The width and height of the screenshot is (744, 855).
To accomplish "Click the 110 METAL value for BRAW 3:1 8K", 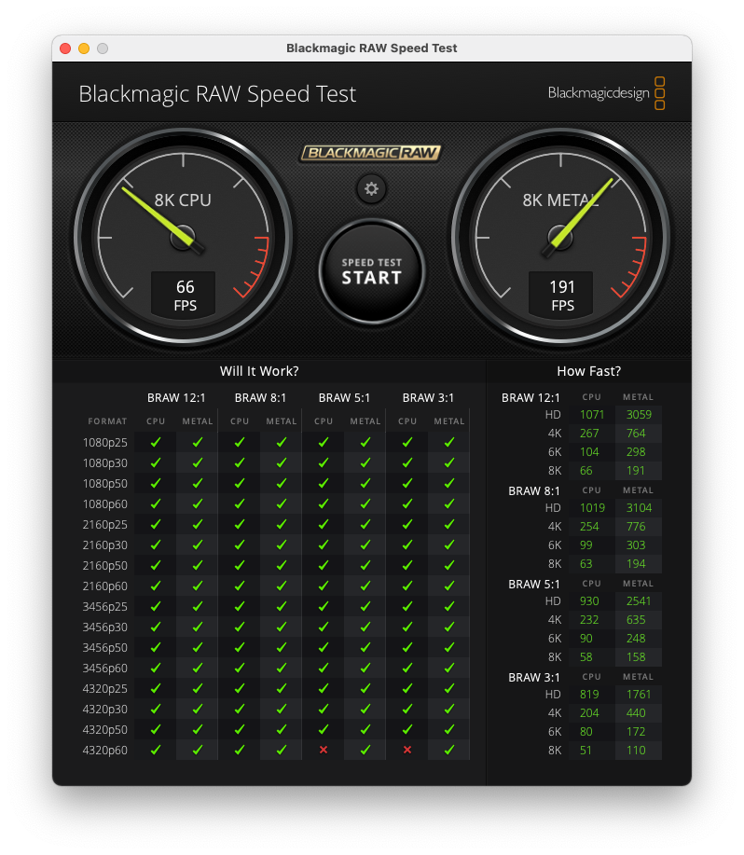I will coord(636,751).
